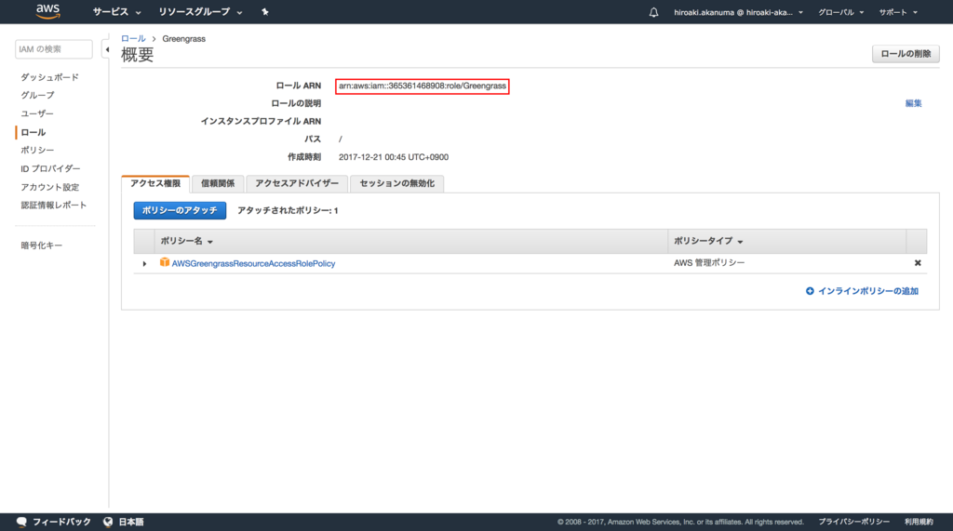Click the language globe icon
This screenshot has width=953, height=531.
point(108,522)
